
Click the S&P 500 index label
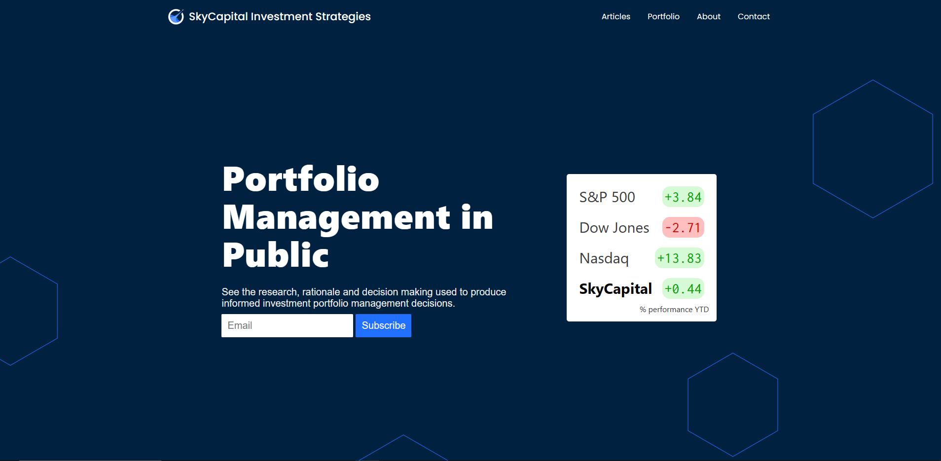(x=607, y=197)
